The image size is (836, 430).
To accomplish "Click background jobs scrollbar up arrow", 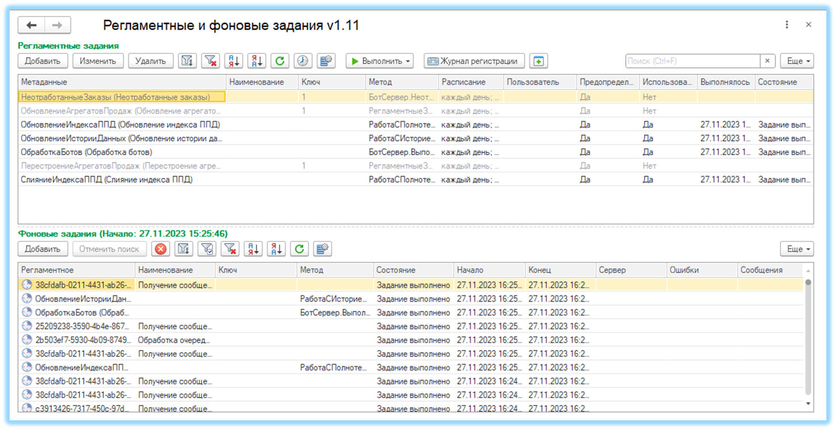I will 808,270.
